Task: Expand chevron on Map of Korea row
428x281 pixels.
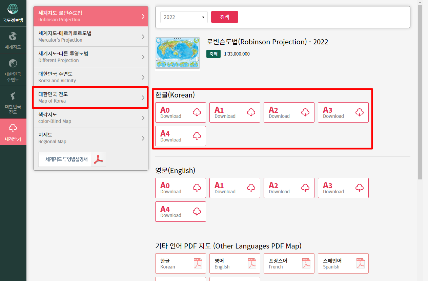Action: (143, 98)
